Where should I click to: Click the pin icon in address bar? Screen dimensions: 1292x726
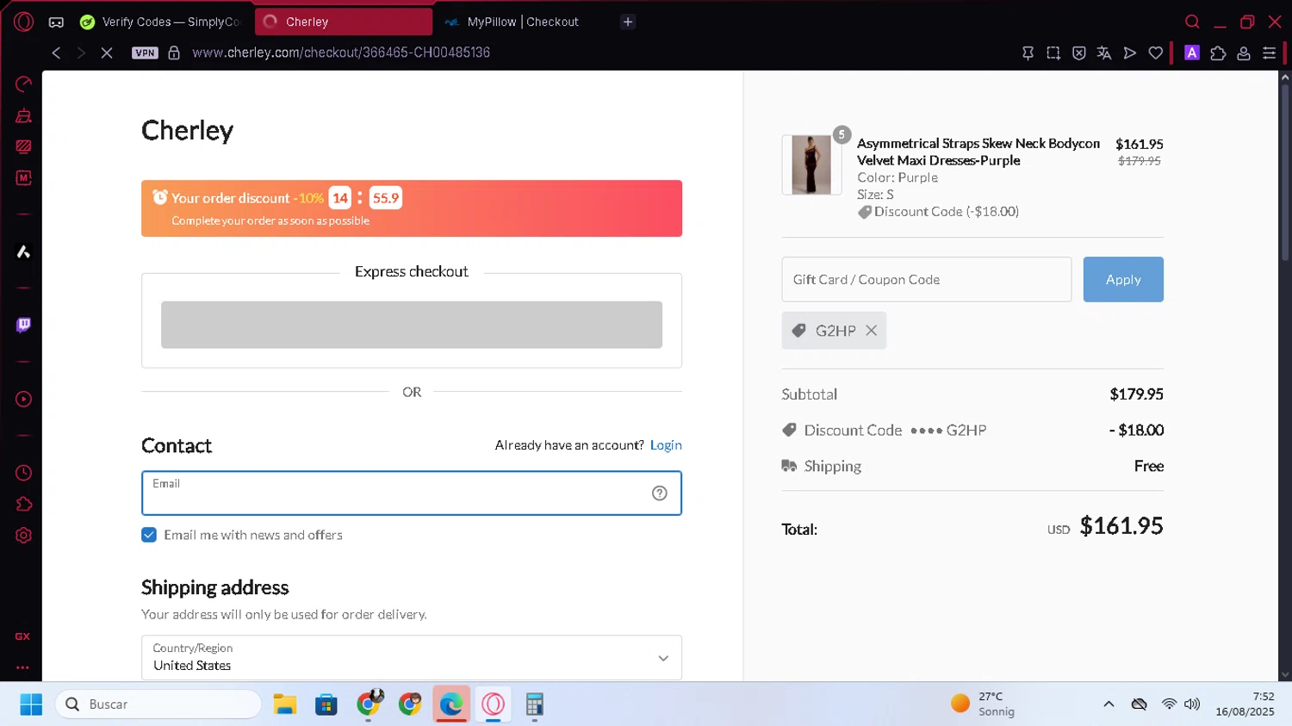1028,53
